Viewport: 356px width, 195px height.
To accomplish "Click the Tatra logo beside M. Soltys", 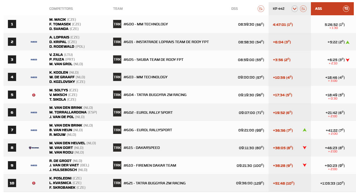I will click(34, 95).
